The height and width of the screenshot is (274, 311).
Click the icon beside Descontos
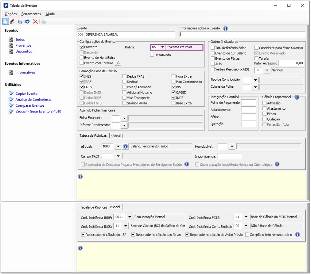[x=11, y=52]
